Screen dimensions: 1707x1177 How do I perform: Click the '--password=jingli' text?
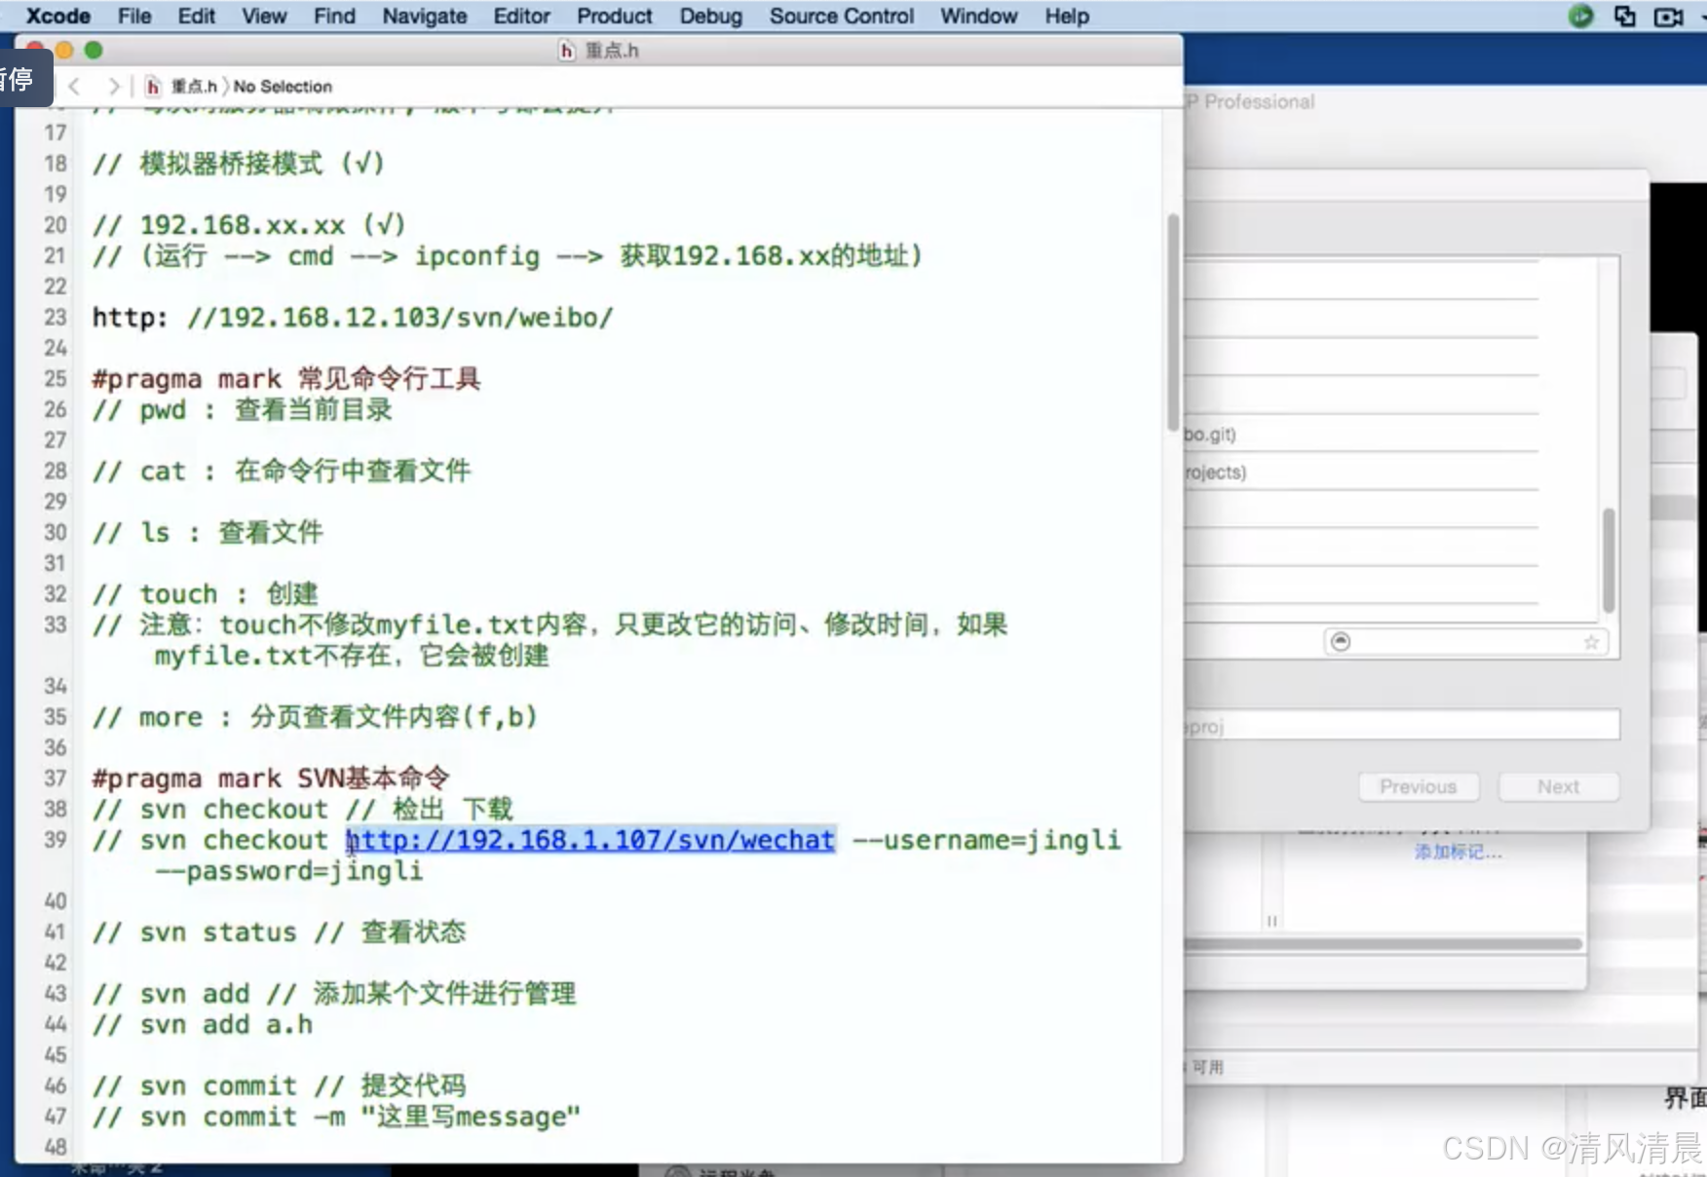tap(289, 870)
